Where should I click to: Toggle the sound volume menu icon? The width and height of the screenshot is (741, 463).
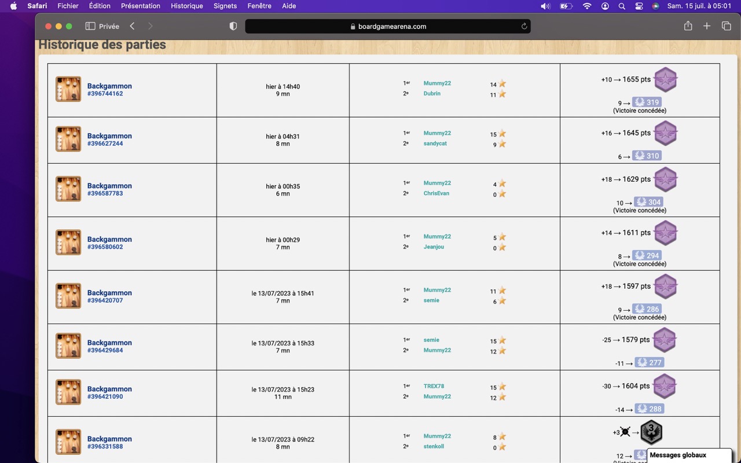545,6
